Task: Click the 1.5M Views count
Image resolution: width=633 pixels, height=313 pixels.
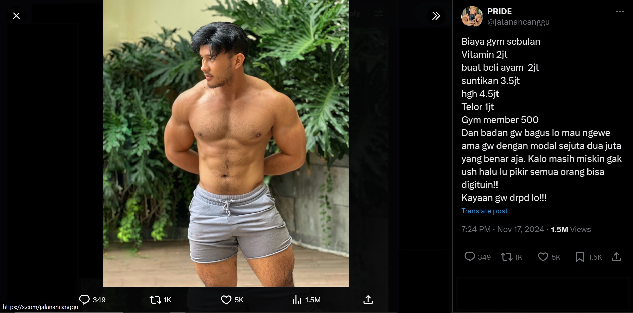Action: coord(571,229)
